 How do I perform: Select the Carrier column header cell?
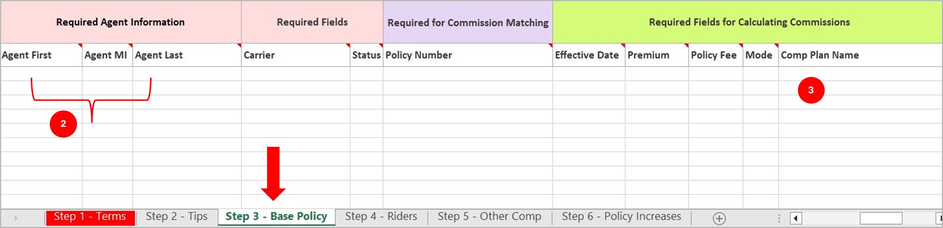coord(295,55)
